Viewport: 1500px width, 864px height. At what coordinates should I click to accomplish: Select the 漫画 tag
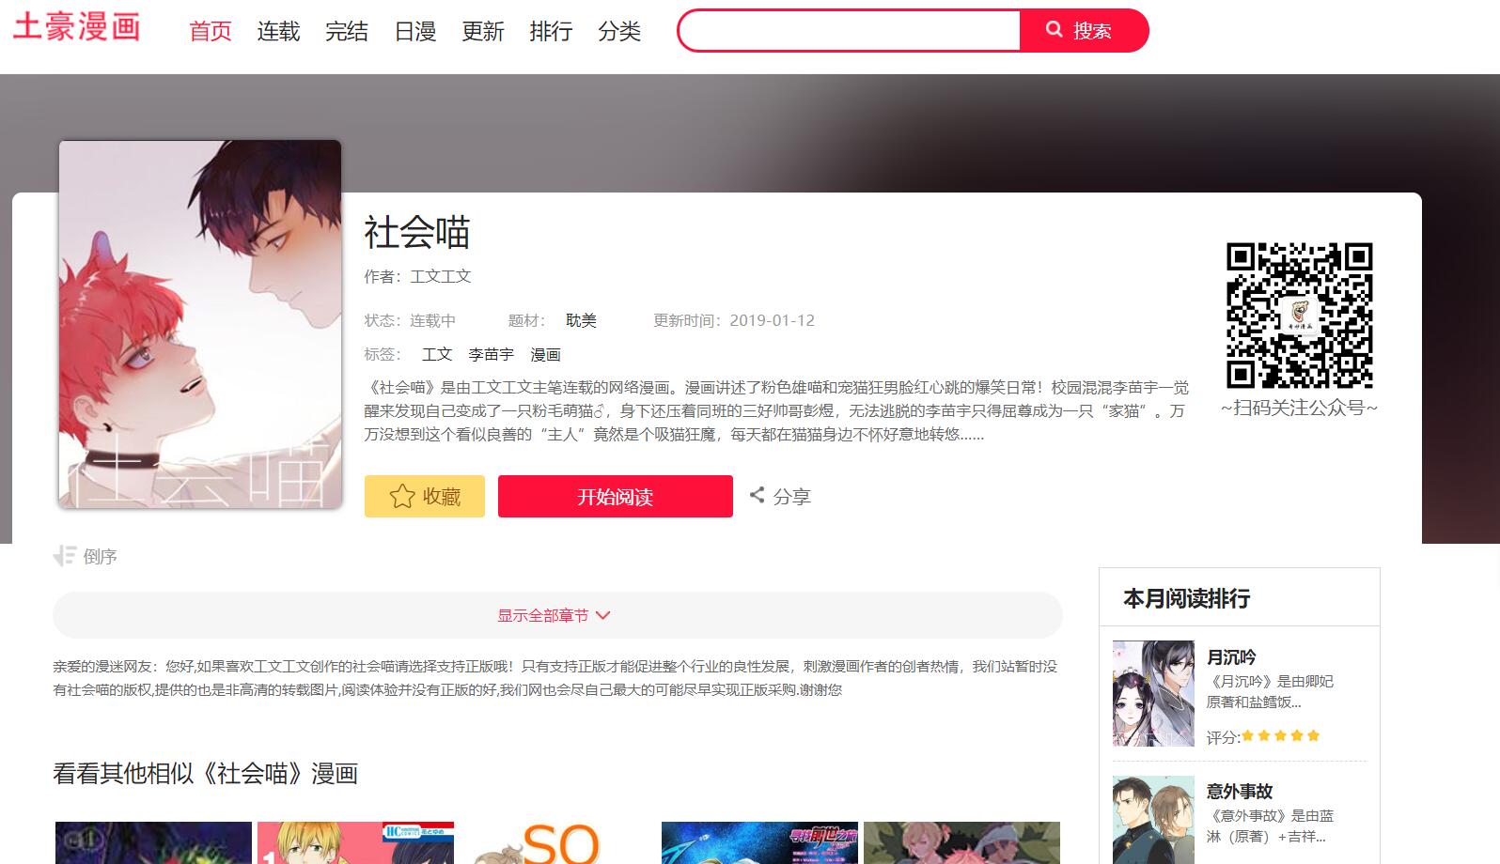tap(545, 354)
